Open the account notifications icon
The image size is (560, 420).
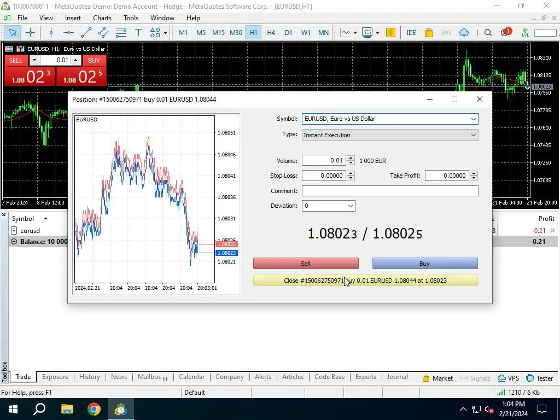pos(506,32)
